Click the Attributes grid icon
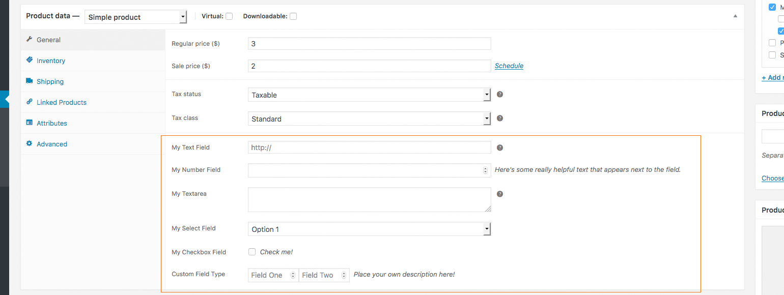 click(x=30, y=123)
